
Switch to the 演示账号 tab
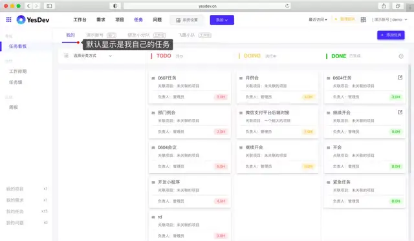[x=101, y=35]
